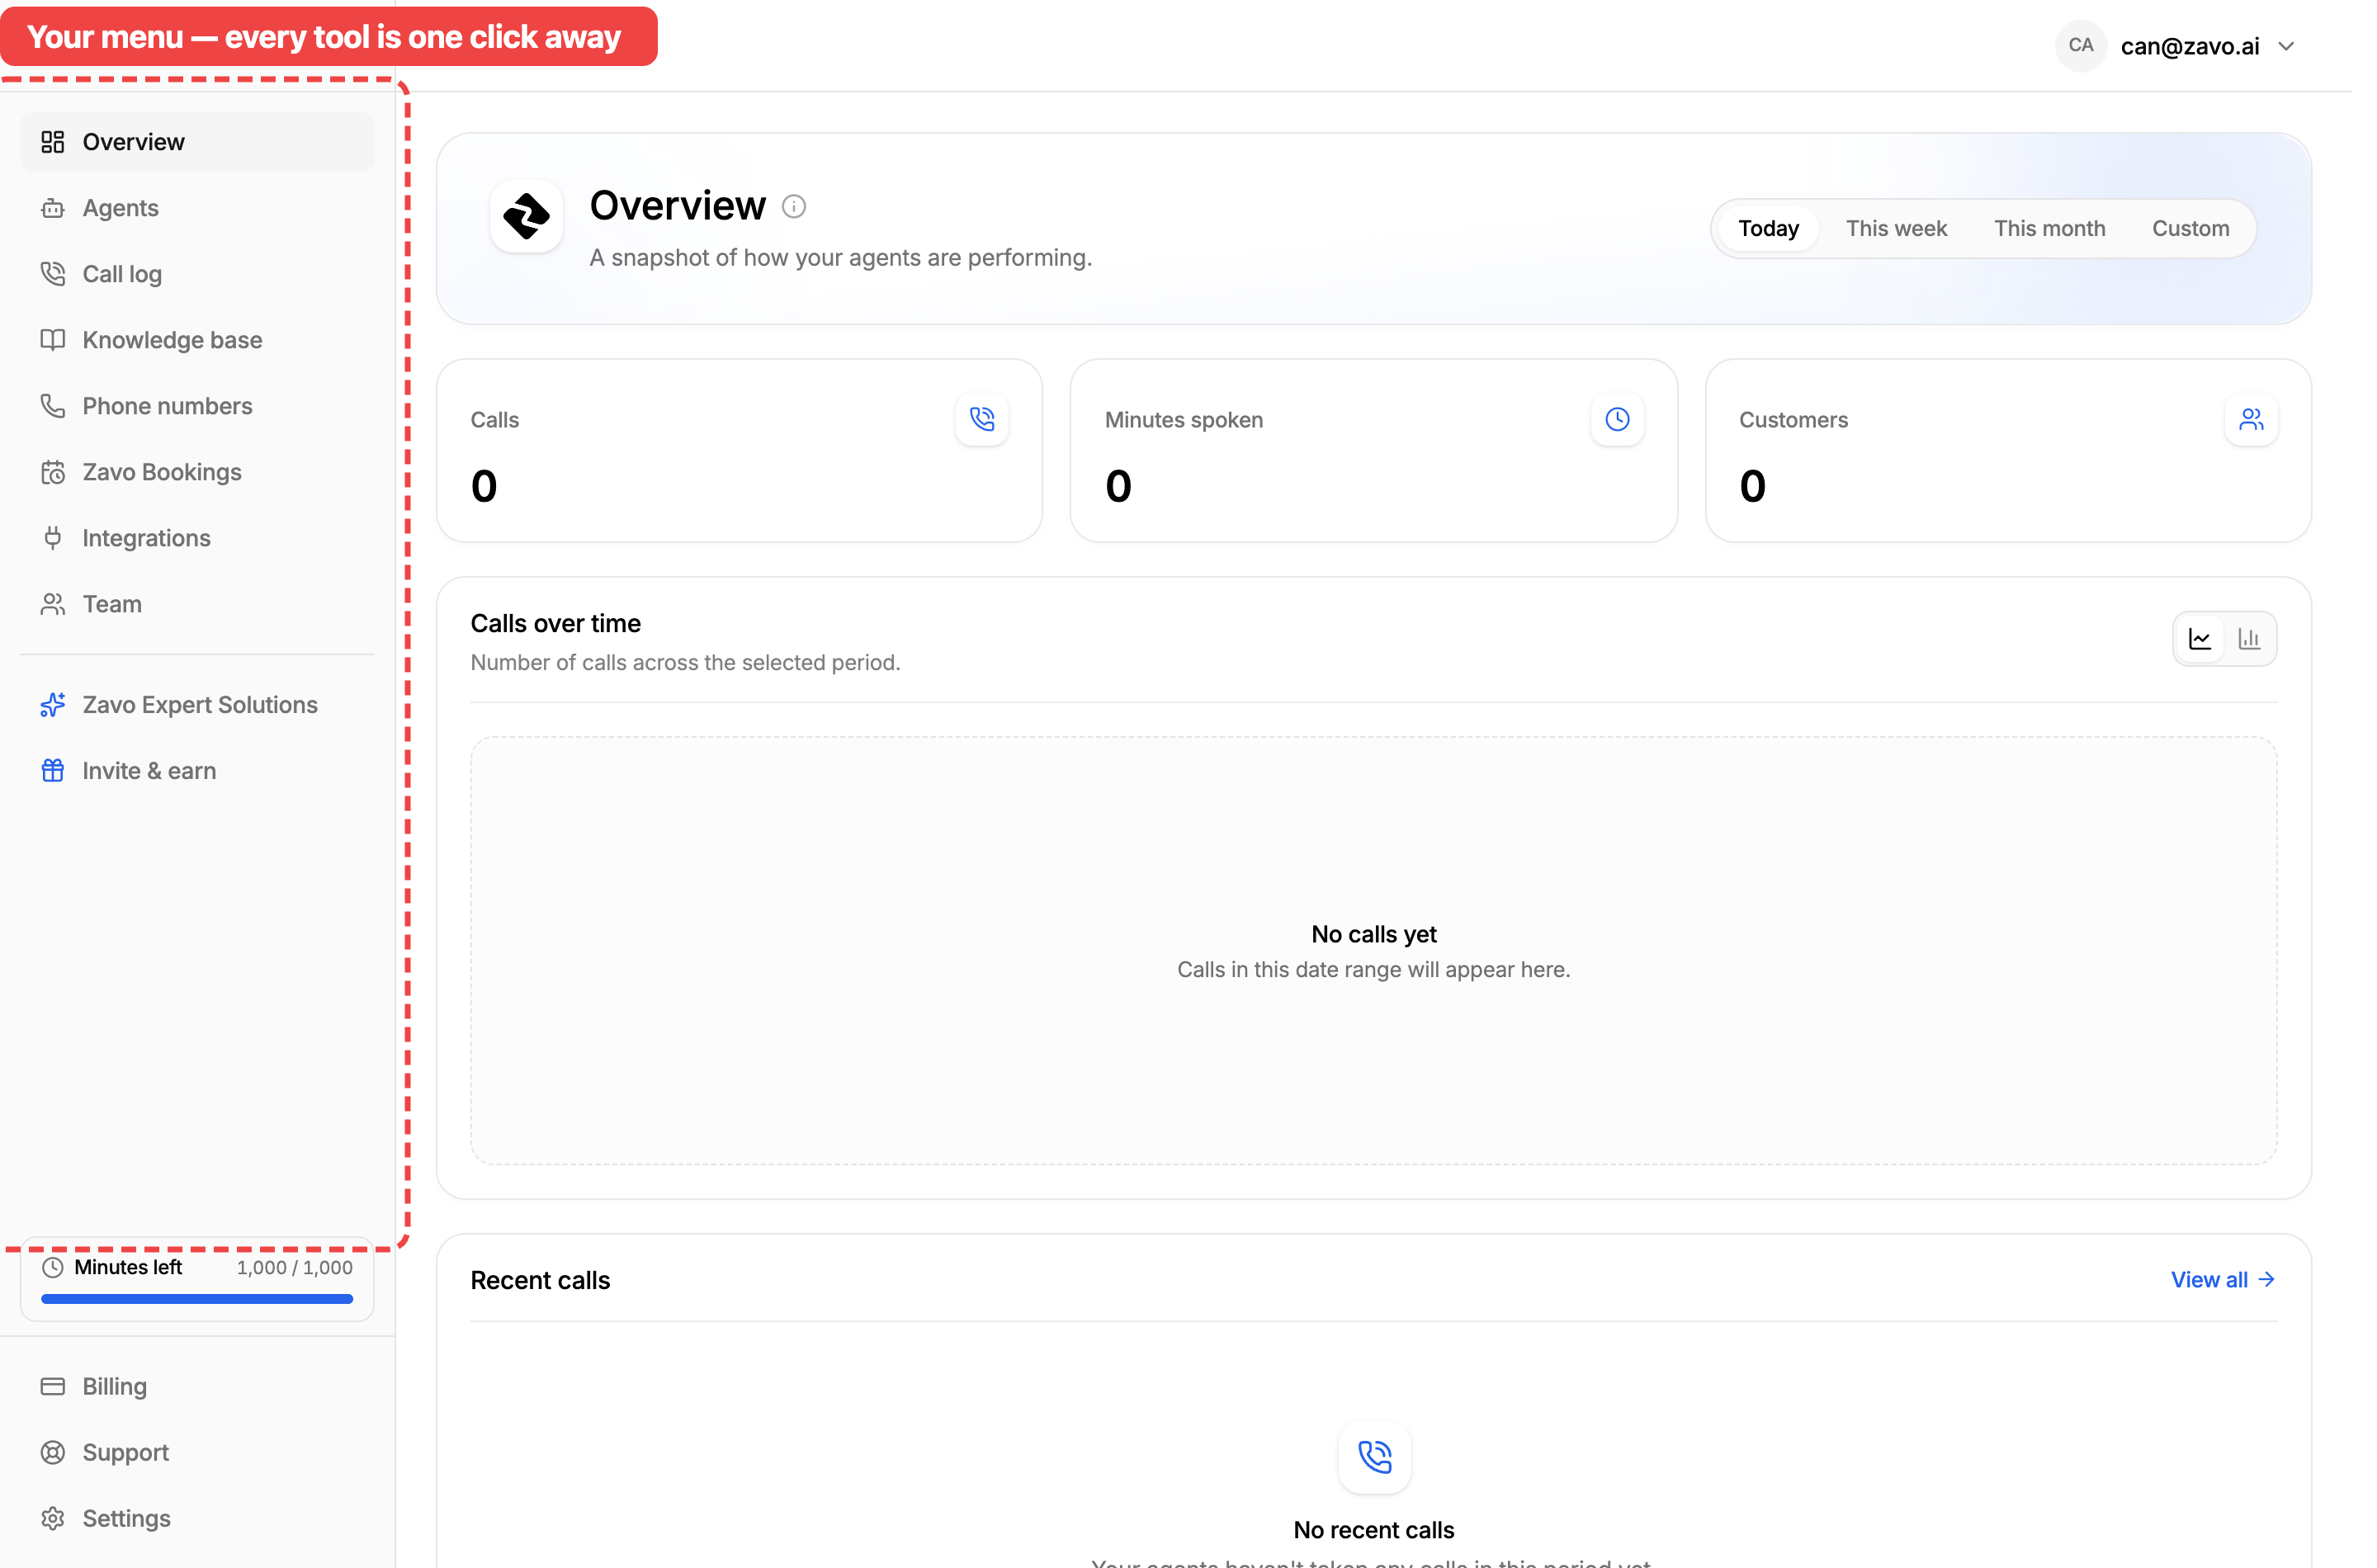Open the can@zavo.ai account dropdown

coord(2177,46)
